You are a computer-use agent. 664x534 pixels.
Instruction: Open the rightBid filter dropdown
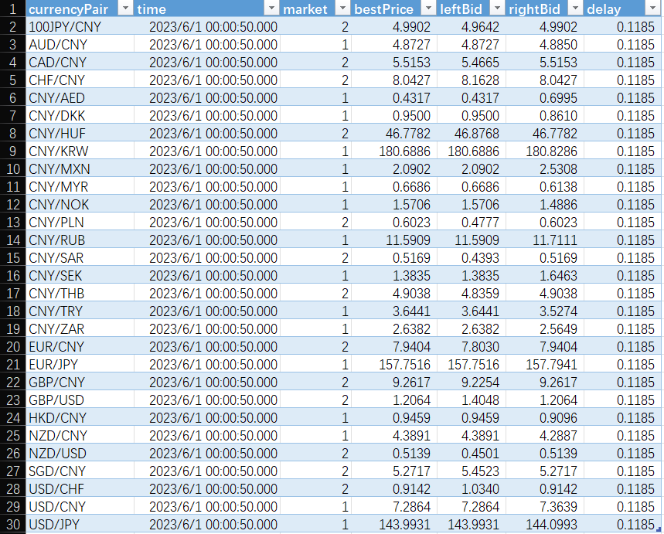(574, 9)
